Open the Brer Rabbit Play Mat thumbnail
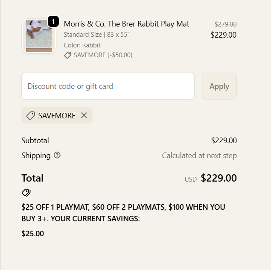This screenshot has width=271, height=270. tap(38, 36)
